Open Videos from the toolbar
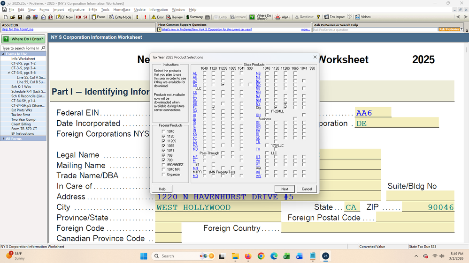Image resolution: width=469 pixels, height=263 pixels. 362,17
